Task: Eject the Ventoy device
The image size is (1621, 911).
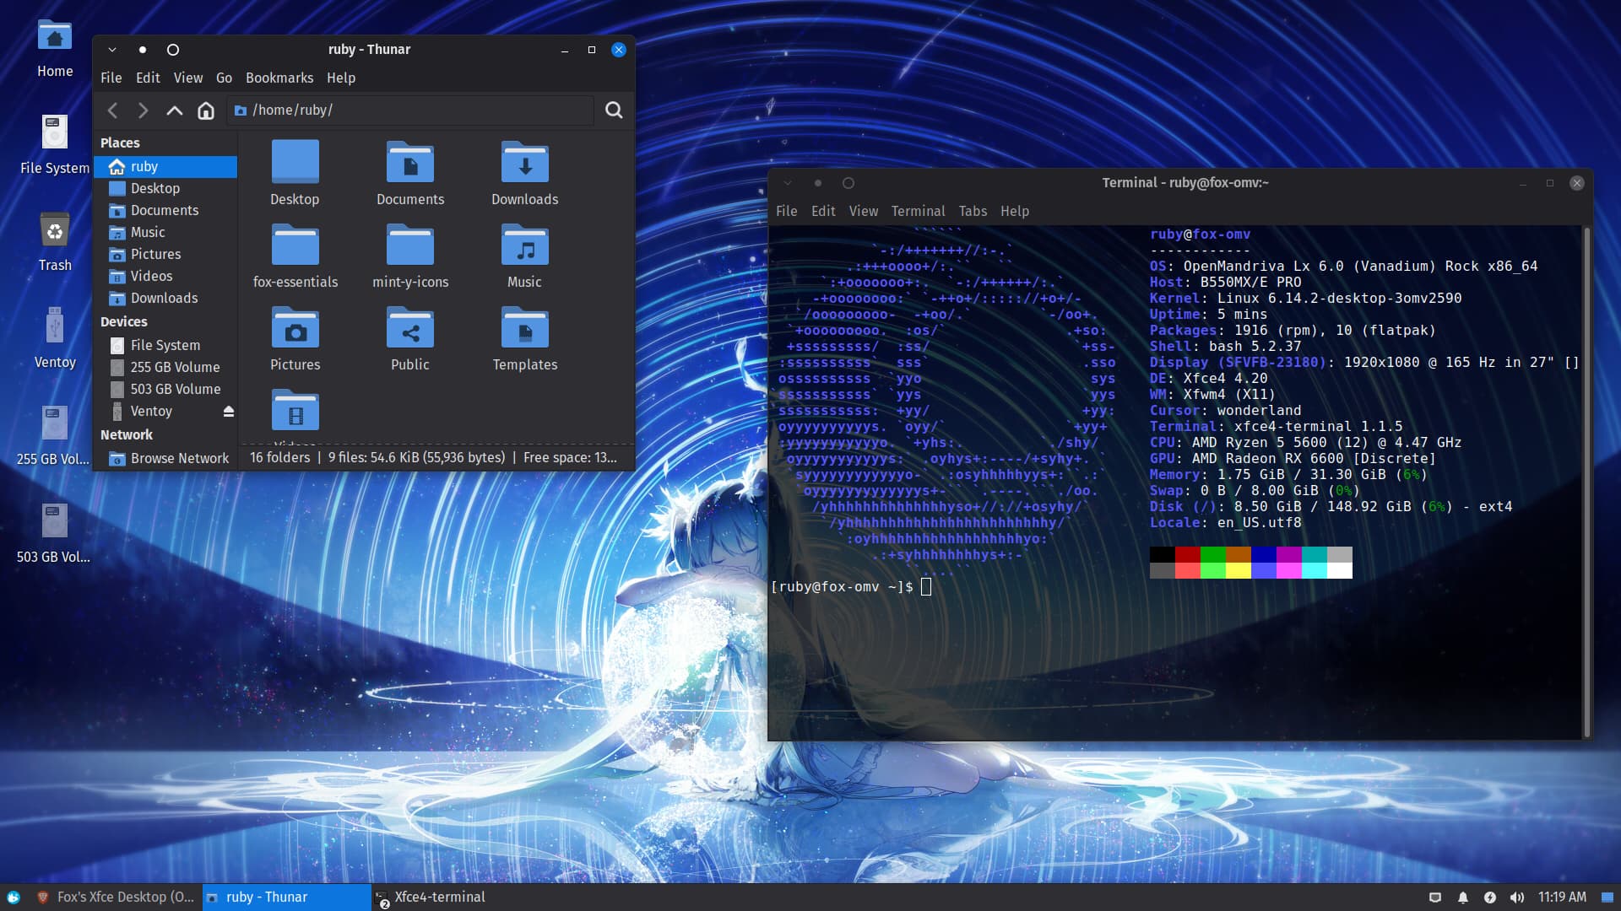Action: [228, 412]
